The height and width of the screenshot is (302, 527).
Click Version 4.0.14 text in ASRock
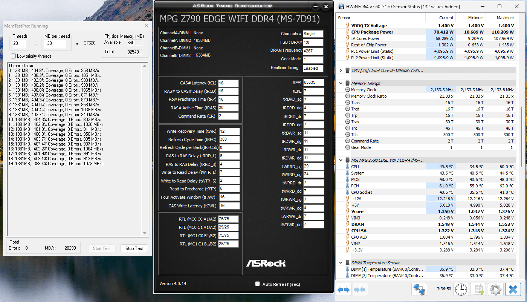(173, 284)
